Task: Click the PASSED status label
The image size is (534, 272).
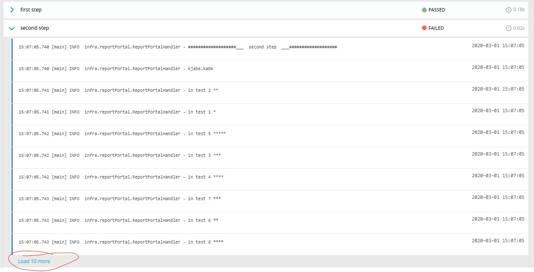Action: tap(436, 10)
